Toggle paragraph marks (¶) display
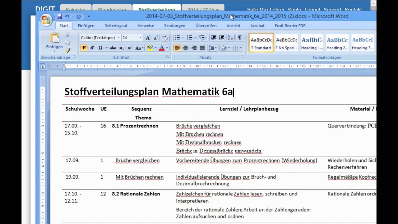 [x=240, y=38]
